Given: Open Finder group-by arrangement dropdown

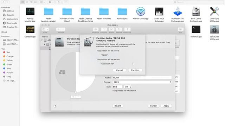Looking at the screenshot, I should point(43,2).
